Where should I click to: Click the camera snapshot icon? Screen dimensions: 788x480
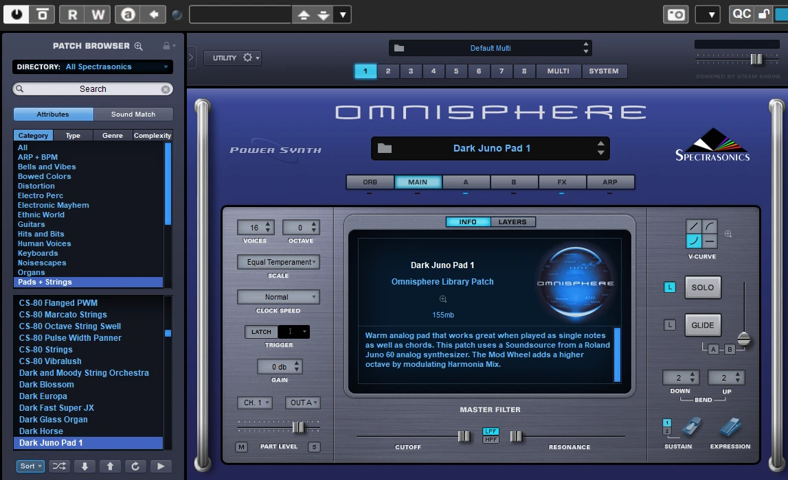click(676, 14)
